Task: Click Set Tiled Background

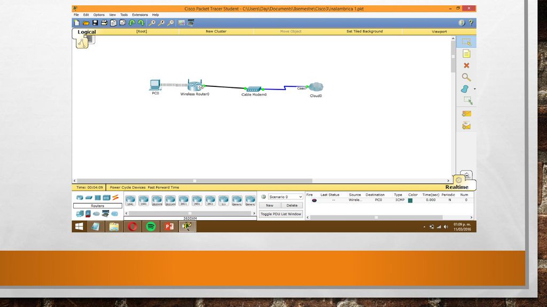Action: pos(364,31)
